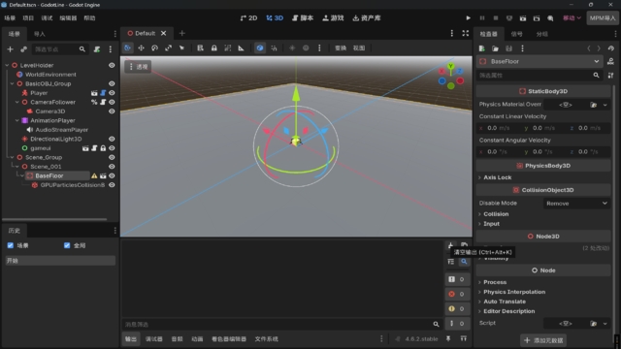621x349 pixels.
Task: Open the environment preview globe icon
Action: 306,48
